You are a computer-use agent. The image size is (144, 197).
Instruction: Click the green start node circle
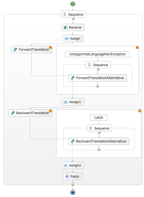pos(73,4)
